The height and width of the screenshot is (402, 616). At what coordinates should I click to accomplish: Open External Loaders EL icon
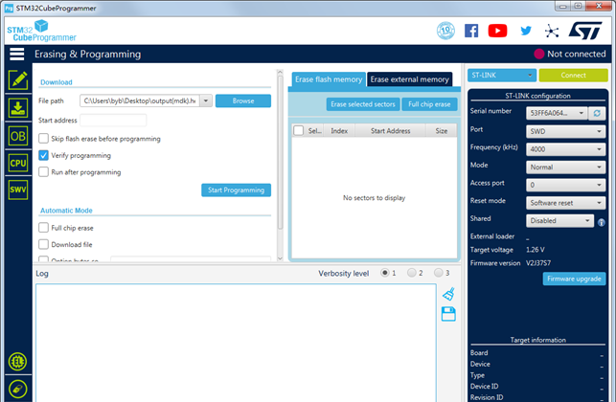tap(17, 362)
